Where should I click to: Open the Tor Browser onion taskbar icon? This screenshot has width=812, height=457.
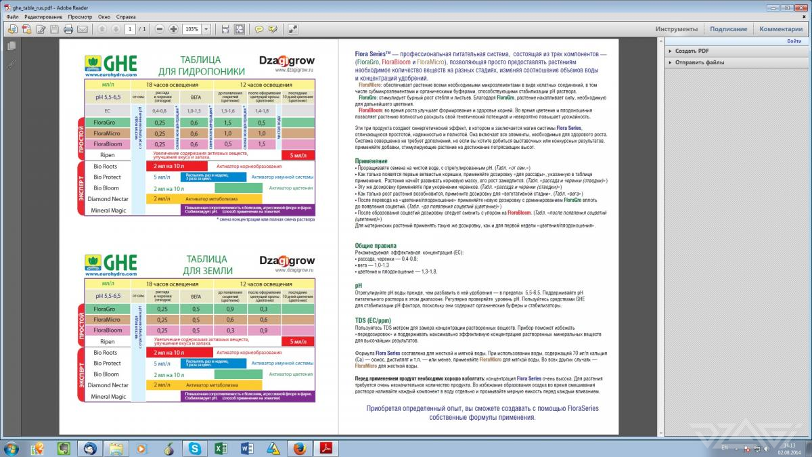pyautogui.click(x=168, y=448)
